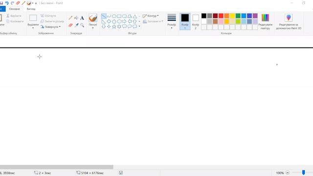The width and height of the screenshot is (313, 176).
Task: Pick the red color swatch
Action: coord(221,16)
